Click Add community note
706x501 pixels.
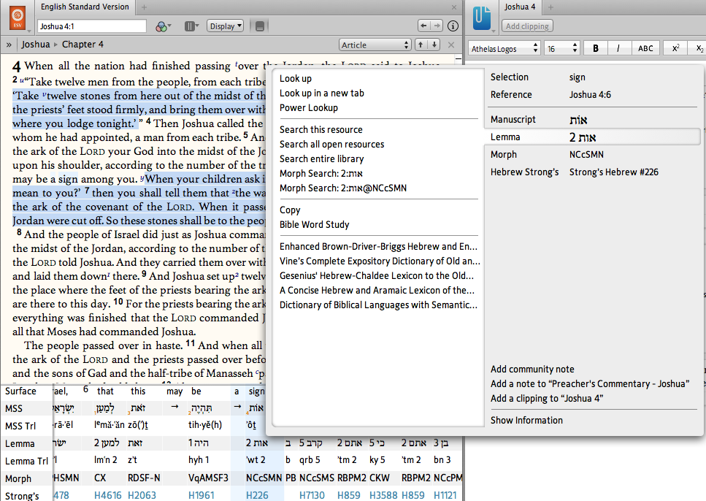pyautogui.click(x=532, y=369)
